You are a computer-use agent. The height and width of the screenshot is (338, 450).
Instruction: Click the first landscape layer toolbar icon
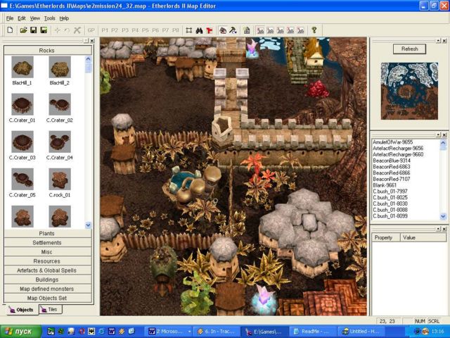point(260,30)
